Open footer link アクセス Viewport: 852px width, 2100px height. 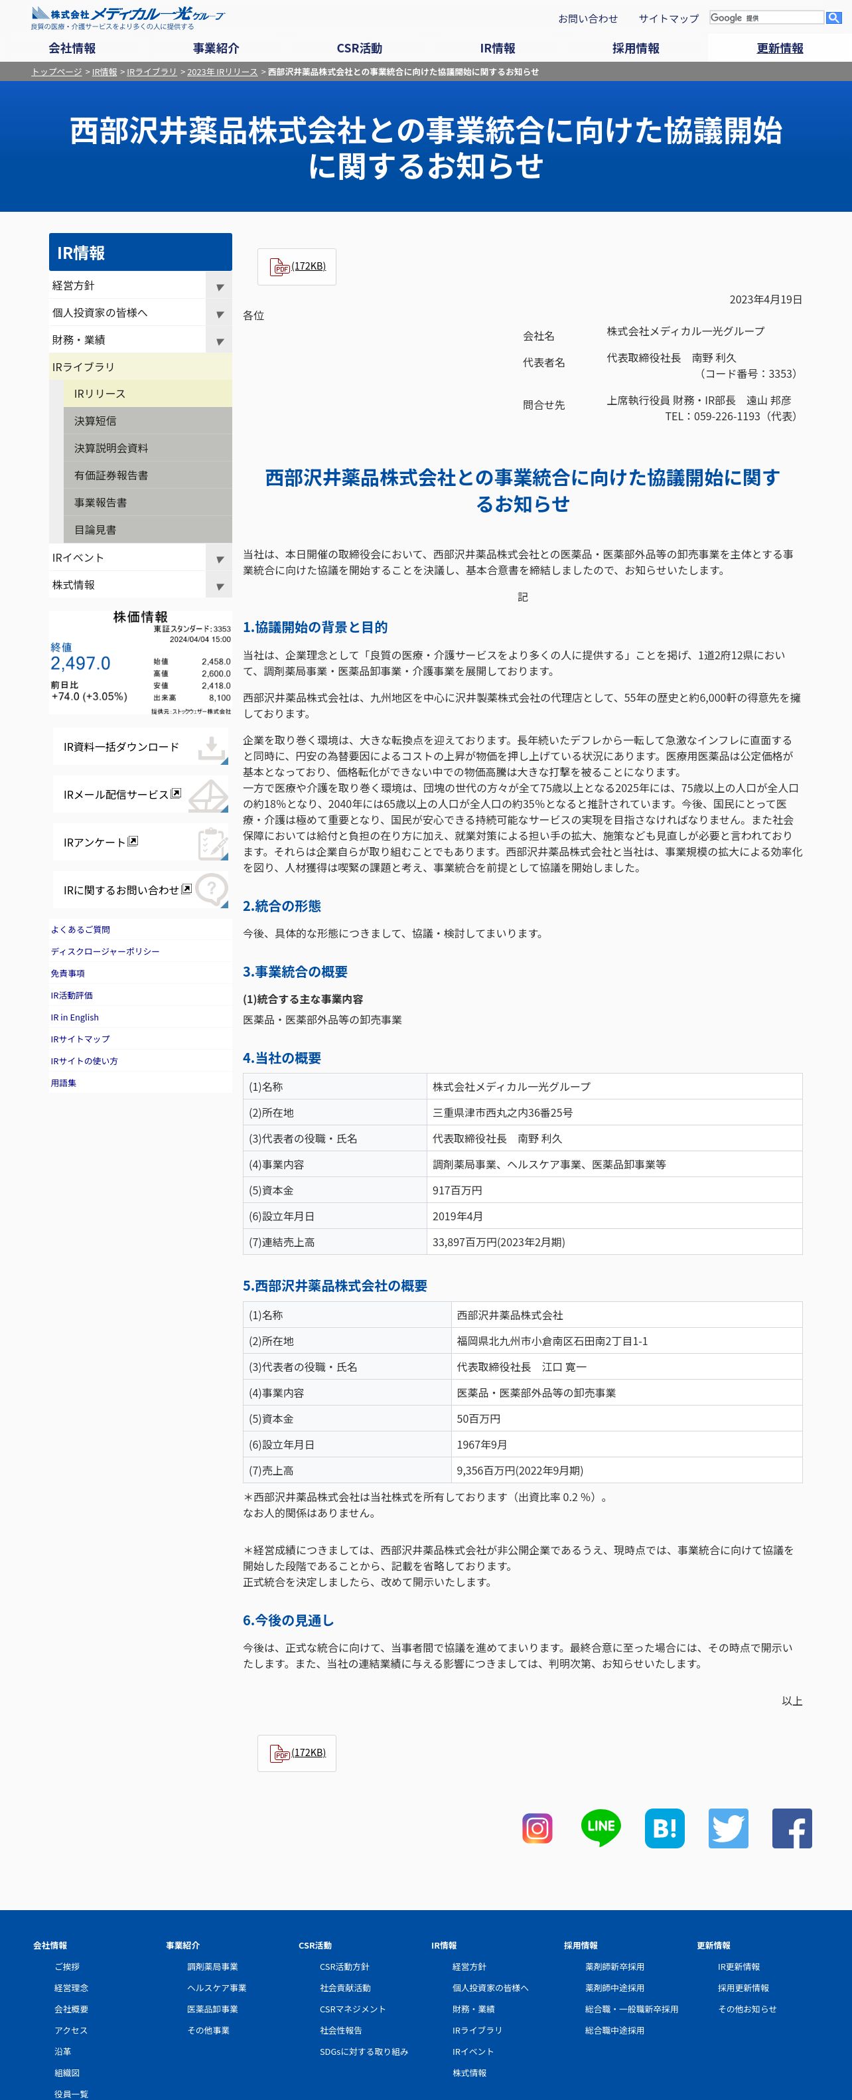click(x=71, y=2030)
